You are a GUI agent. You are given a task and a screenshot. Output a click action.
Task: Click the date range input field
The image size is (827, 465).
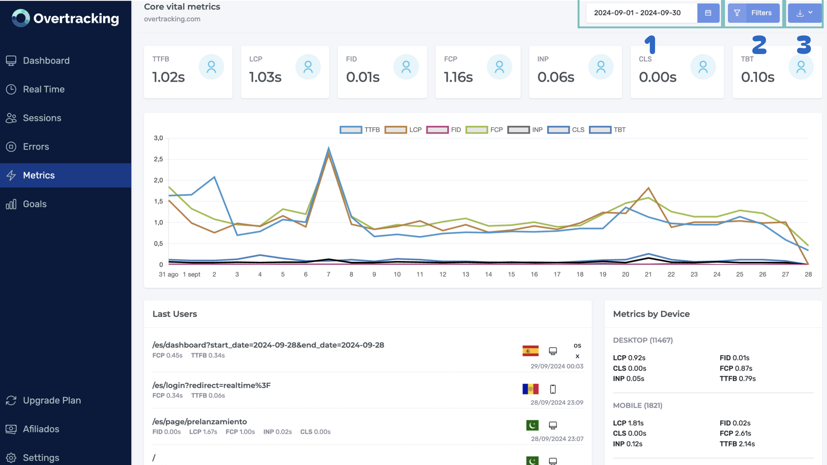pos(642,13)
